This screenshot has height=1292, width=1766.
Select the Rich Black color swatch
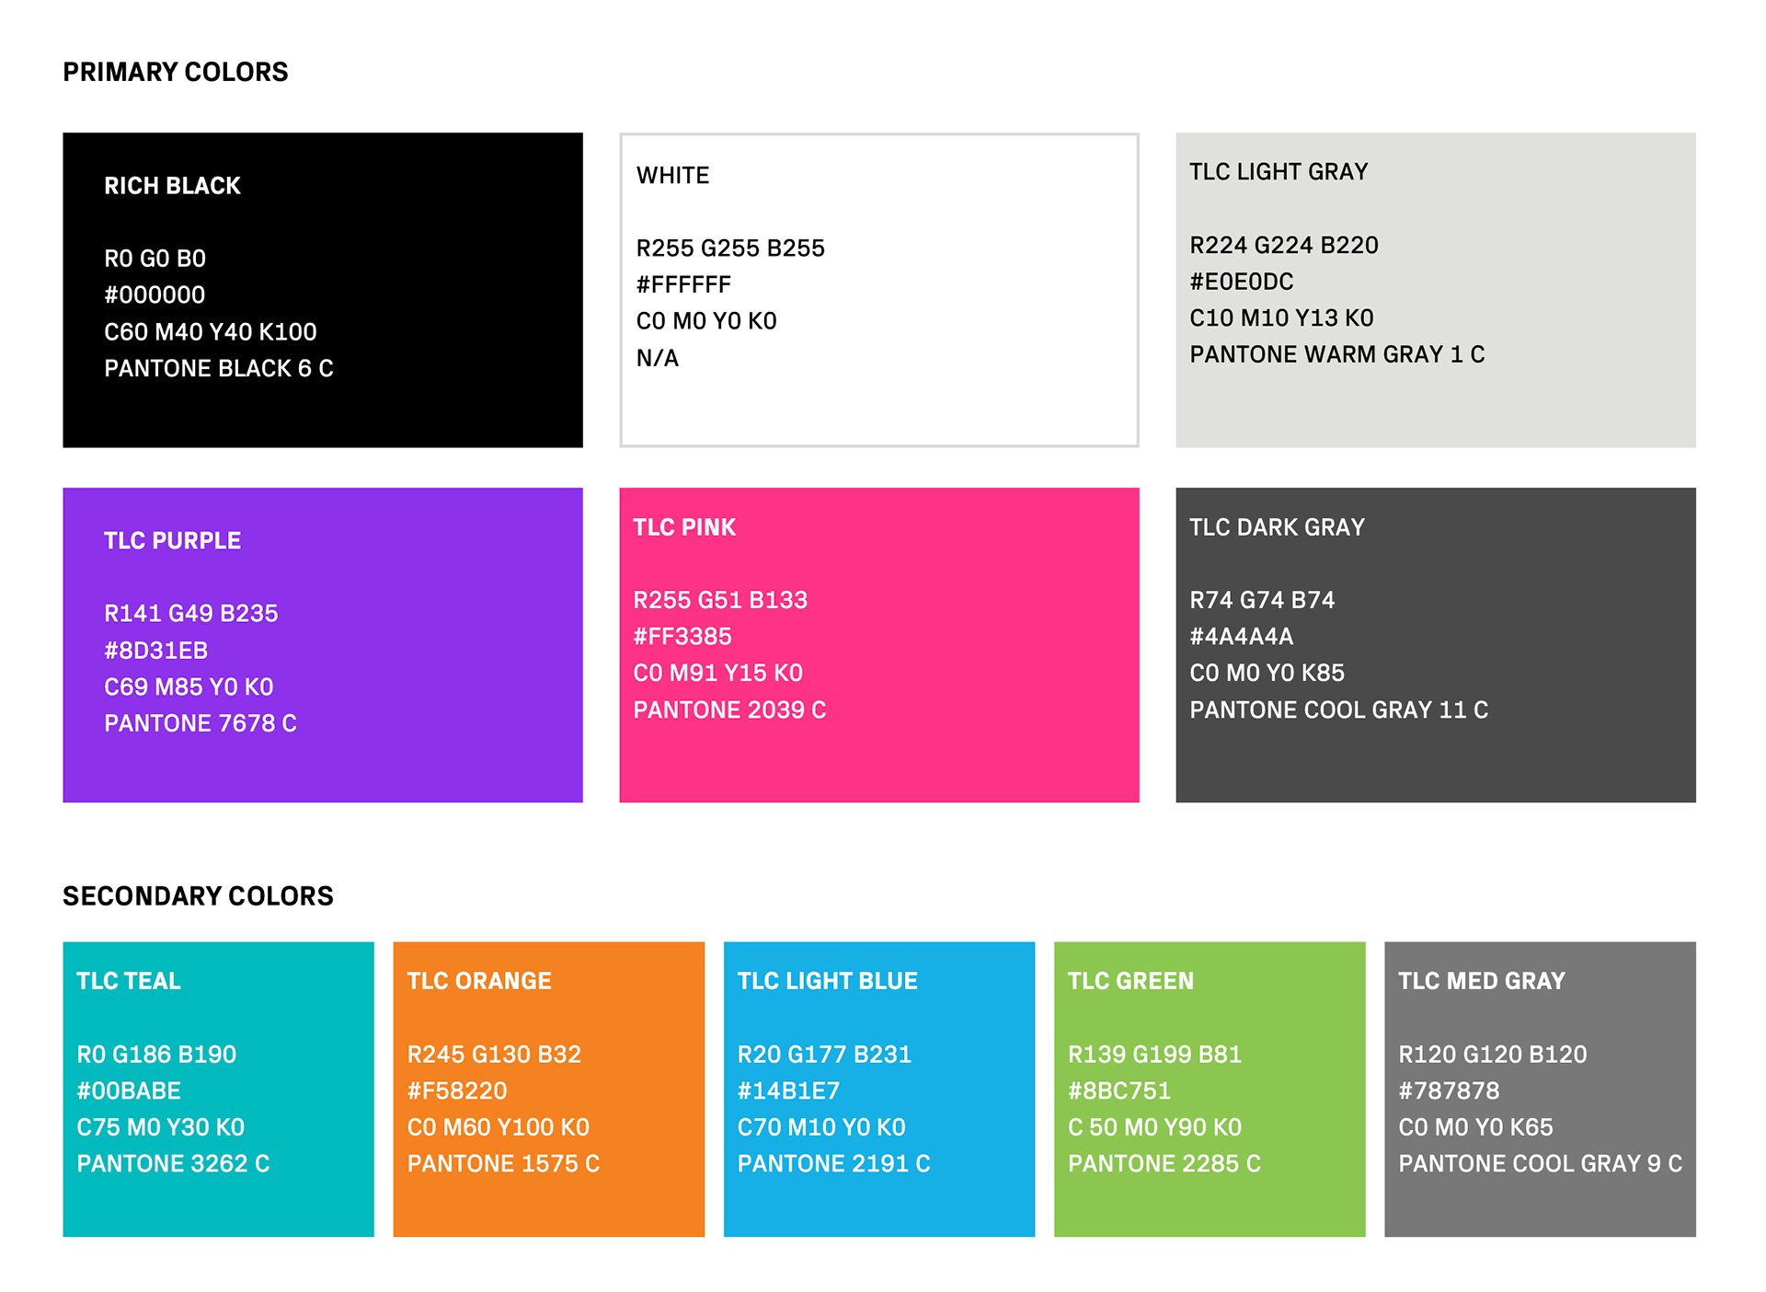(x=323, y=290)
